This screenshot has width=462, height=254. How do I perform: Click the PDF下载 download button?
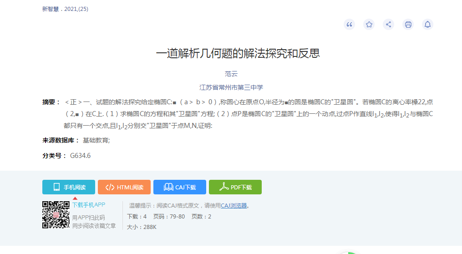(x=235, y=187)
